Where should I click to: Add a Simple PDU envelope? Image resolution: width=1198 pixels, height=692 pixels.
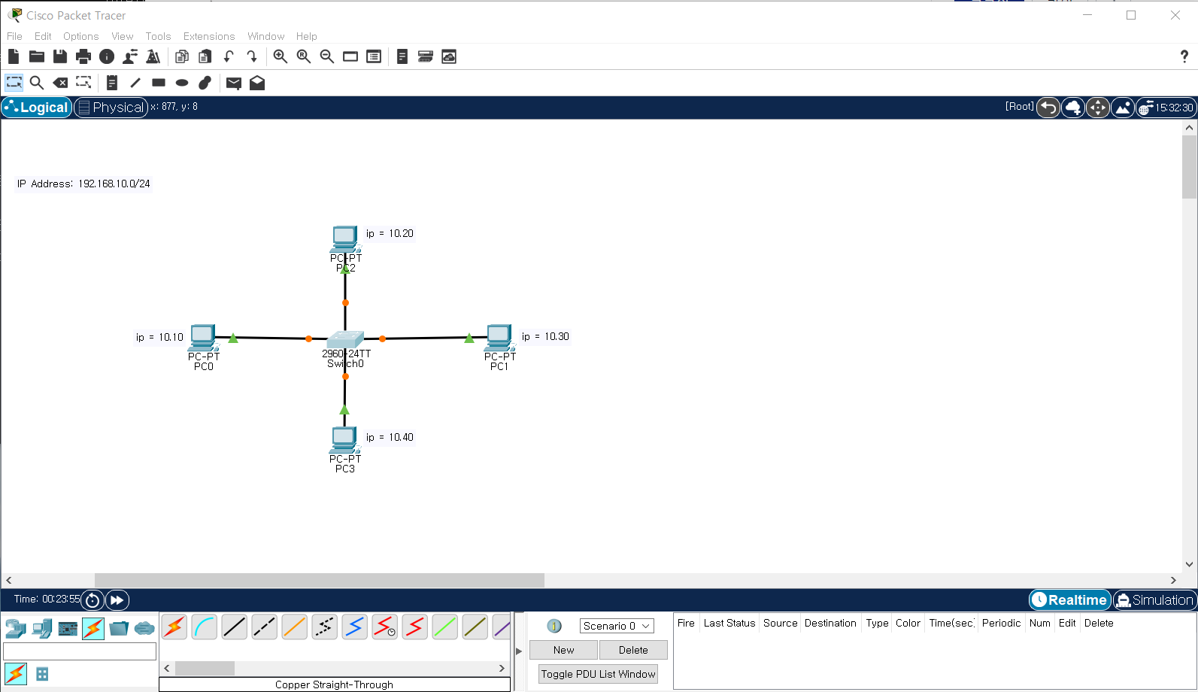(x=234, y=83)
